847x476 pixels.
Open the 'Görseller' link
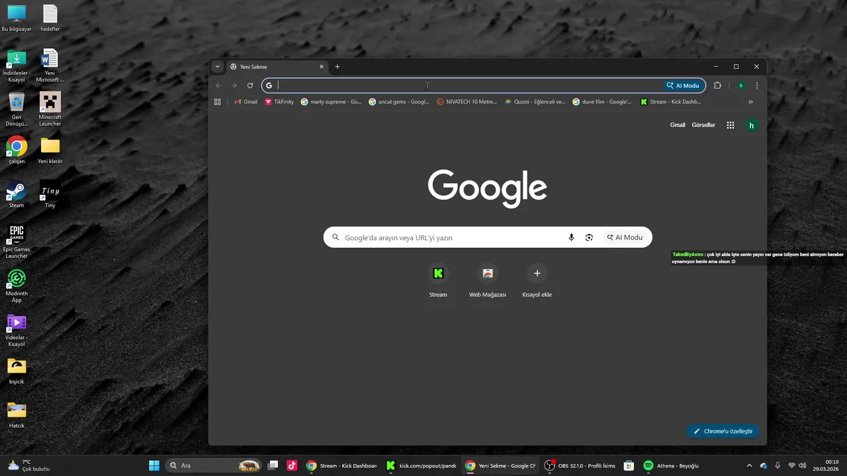[x=703, y=125]
